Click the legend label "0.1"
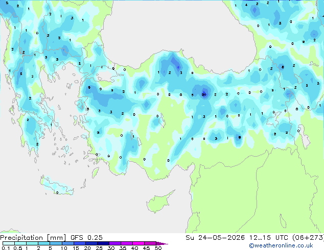The height and width of the screenshot is (250, 324). 6,248
